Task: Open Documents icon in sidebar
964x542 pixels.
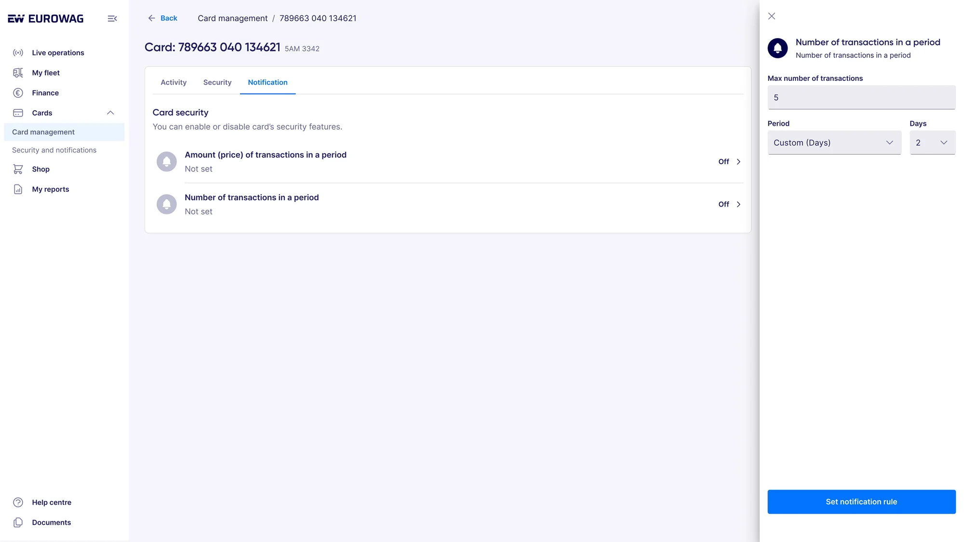Action: [18, 523]
